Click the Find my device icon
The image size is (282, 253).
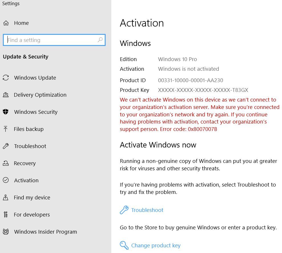(6, 197)
